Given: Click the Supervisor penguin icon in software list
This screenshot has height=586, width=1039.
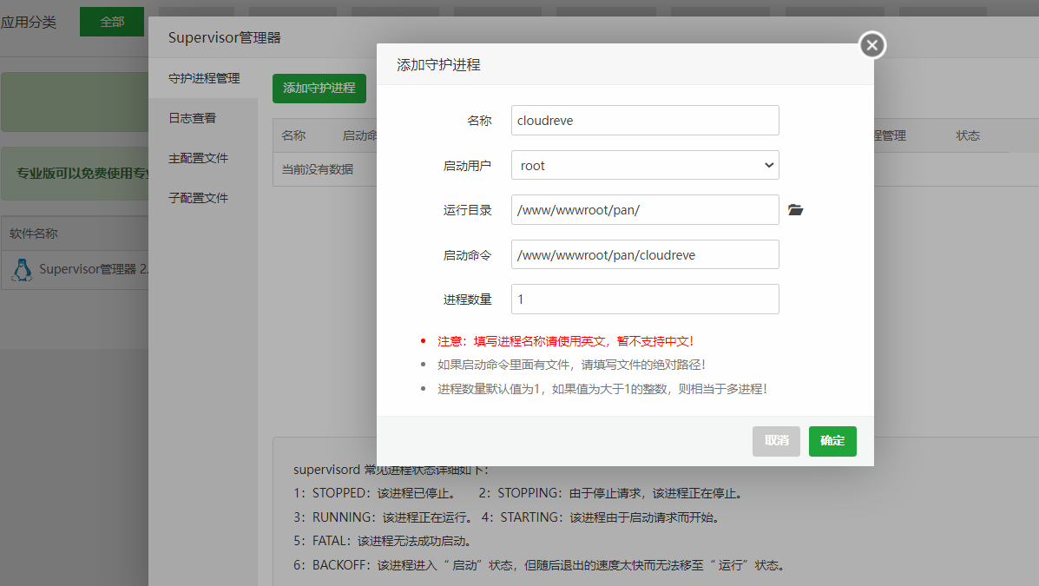Looking at the screenshot, I should coord(22,269).
